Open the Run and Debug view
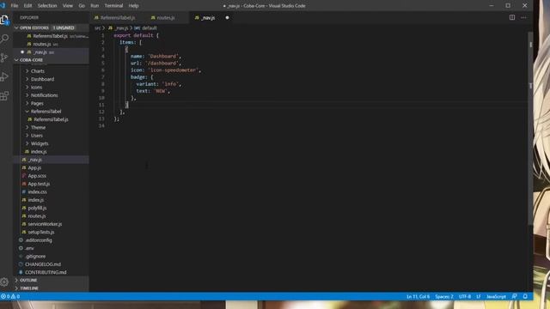The width and height of the screenshot is (550, 309). [4, 76]
